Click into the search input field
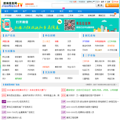 click(74, 5)
